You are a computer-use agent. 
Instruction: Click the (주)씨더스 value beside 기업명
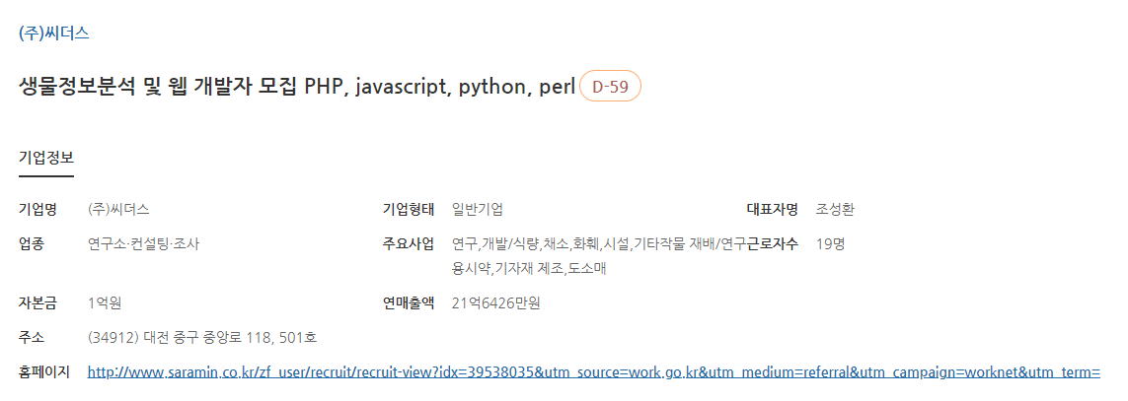(118, 210)
